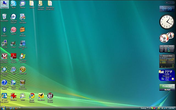Open HP Total Care Advisor shortcut
The width and height of the screenshot is (176, 110).
click(x=4, y=98)
